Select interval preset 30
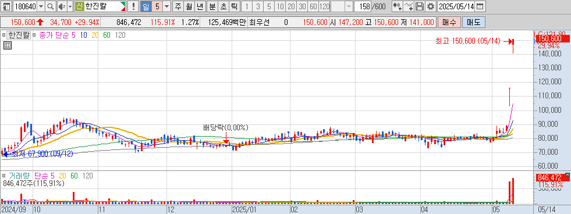 click(x=302, y=6)
